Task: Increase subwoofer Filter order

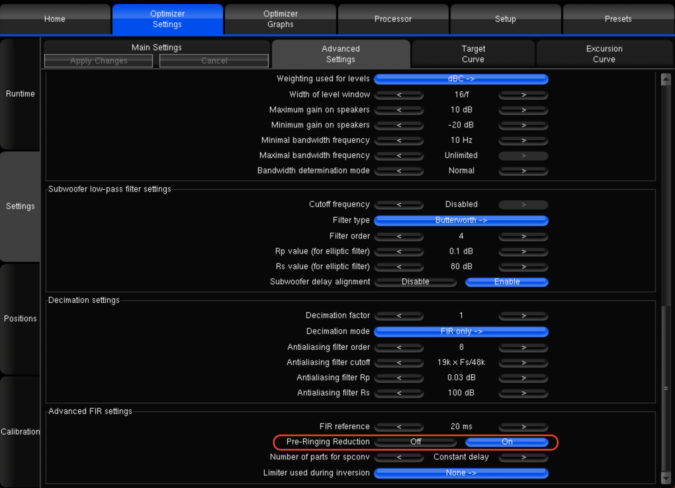Action: 523,236
